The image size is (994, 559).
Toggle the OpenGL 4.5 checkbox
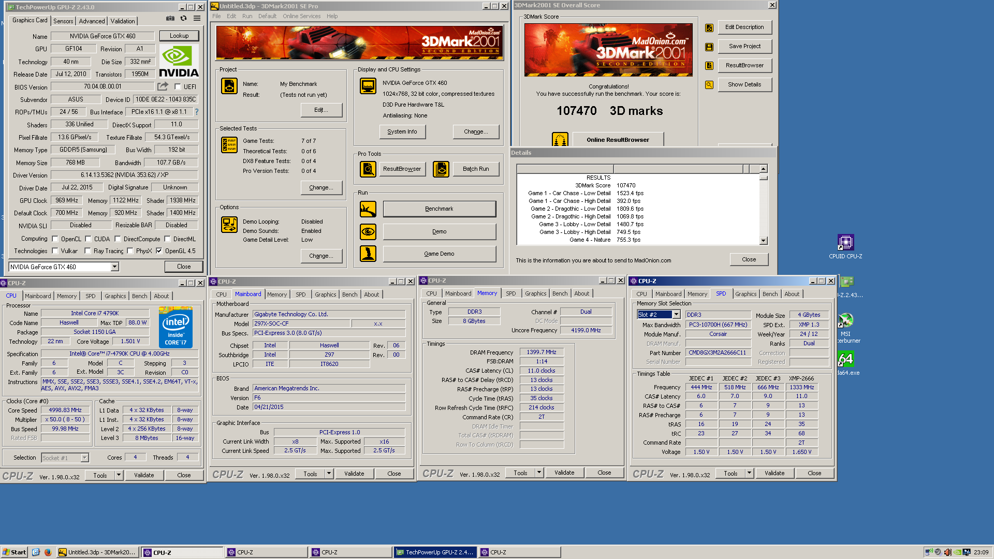[x=159, y=251]
